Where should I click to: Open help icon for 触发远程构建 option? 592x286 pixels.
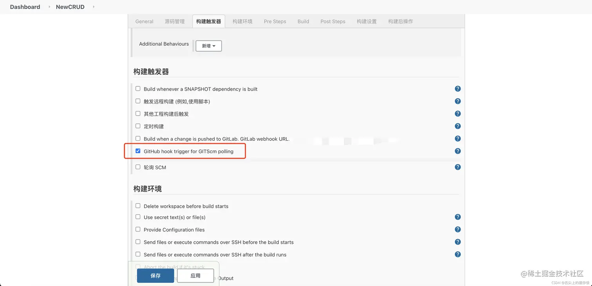click(x=458, y=101)
